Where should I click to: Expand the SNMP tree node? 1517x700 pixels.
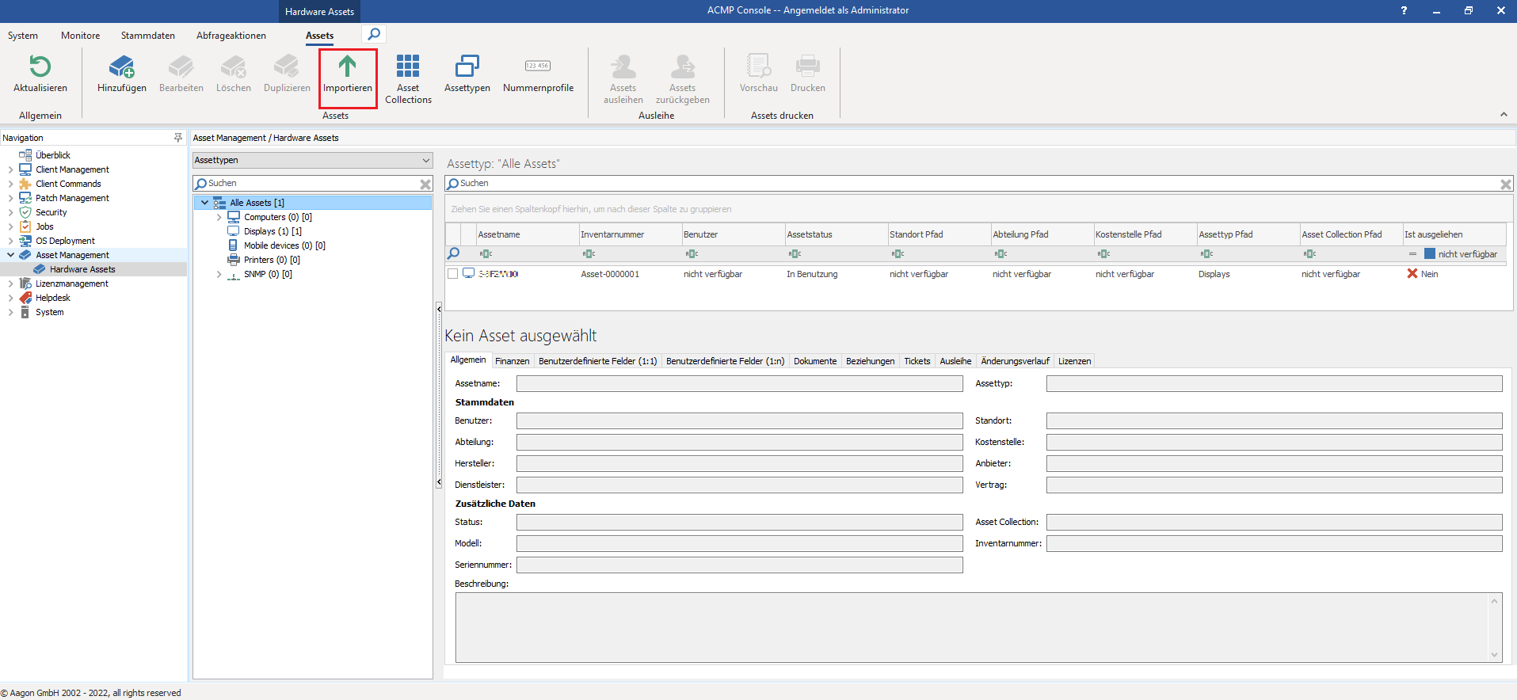pos(219,274)
